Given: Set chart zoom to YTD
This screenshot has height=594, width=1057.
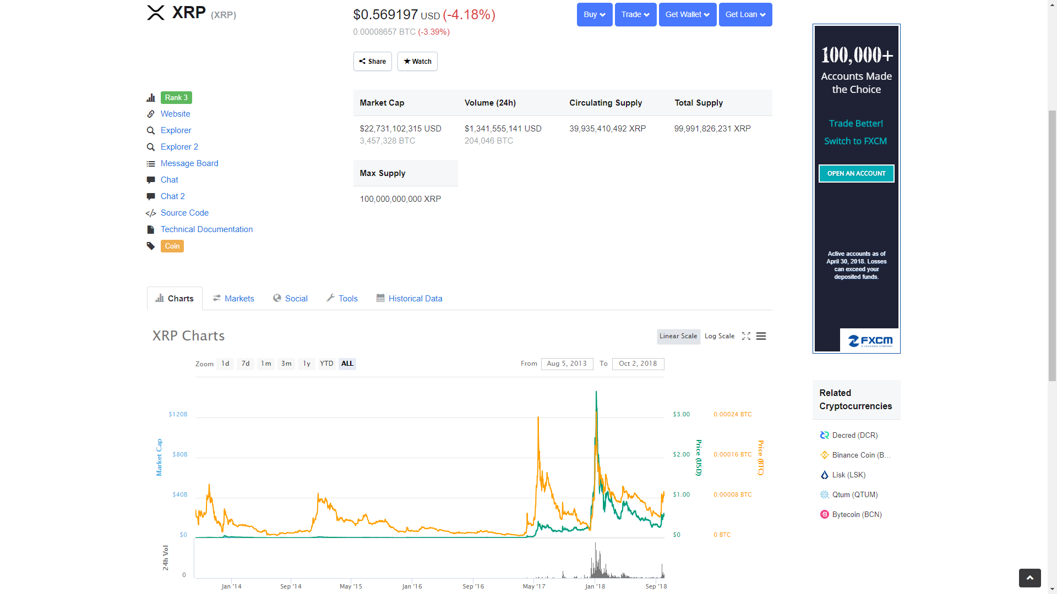Looking at the screenshot, I should click(327, 364).
